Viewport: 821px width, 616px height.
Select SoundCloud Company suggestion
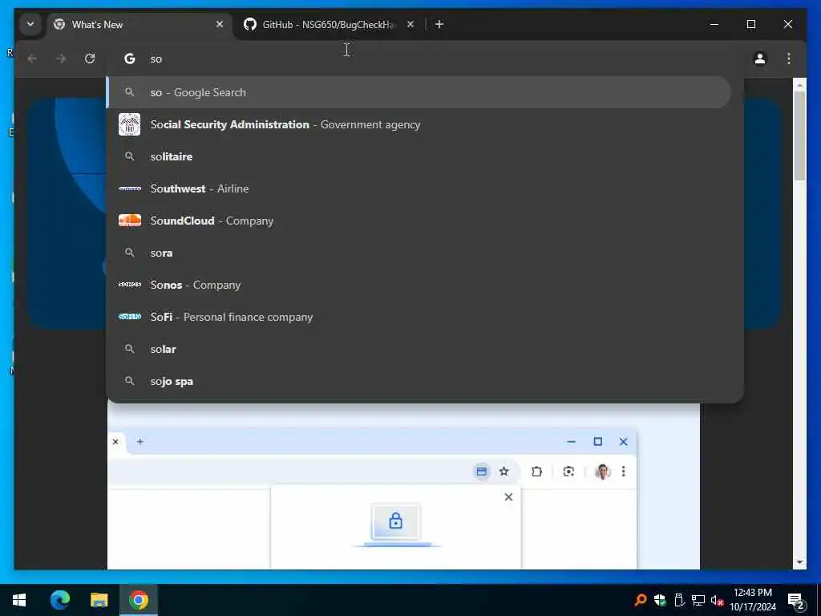pos(419,221)
